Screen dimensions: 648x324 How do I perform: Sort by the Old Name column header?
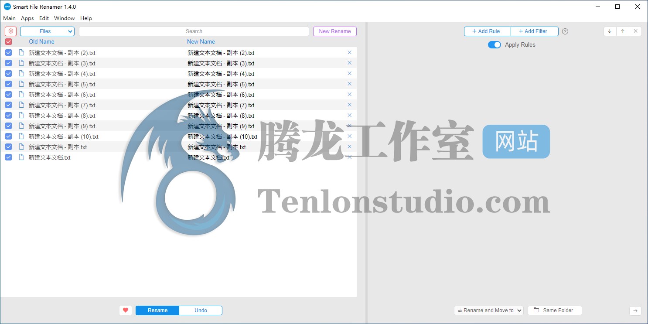41,42
